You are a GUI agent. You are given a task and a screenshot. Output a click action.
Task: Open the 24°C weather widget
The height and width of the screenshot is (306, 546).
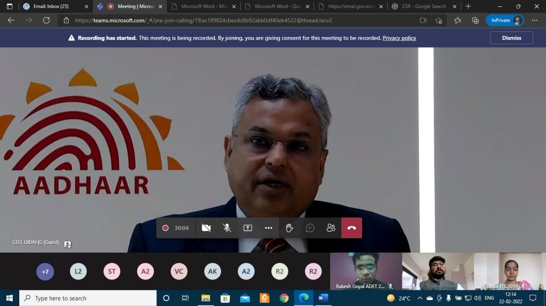399,298
